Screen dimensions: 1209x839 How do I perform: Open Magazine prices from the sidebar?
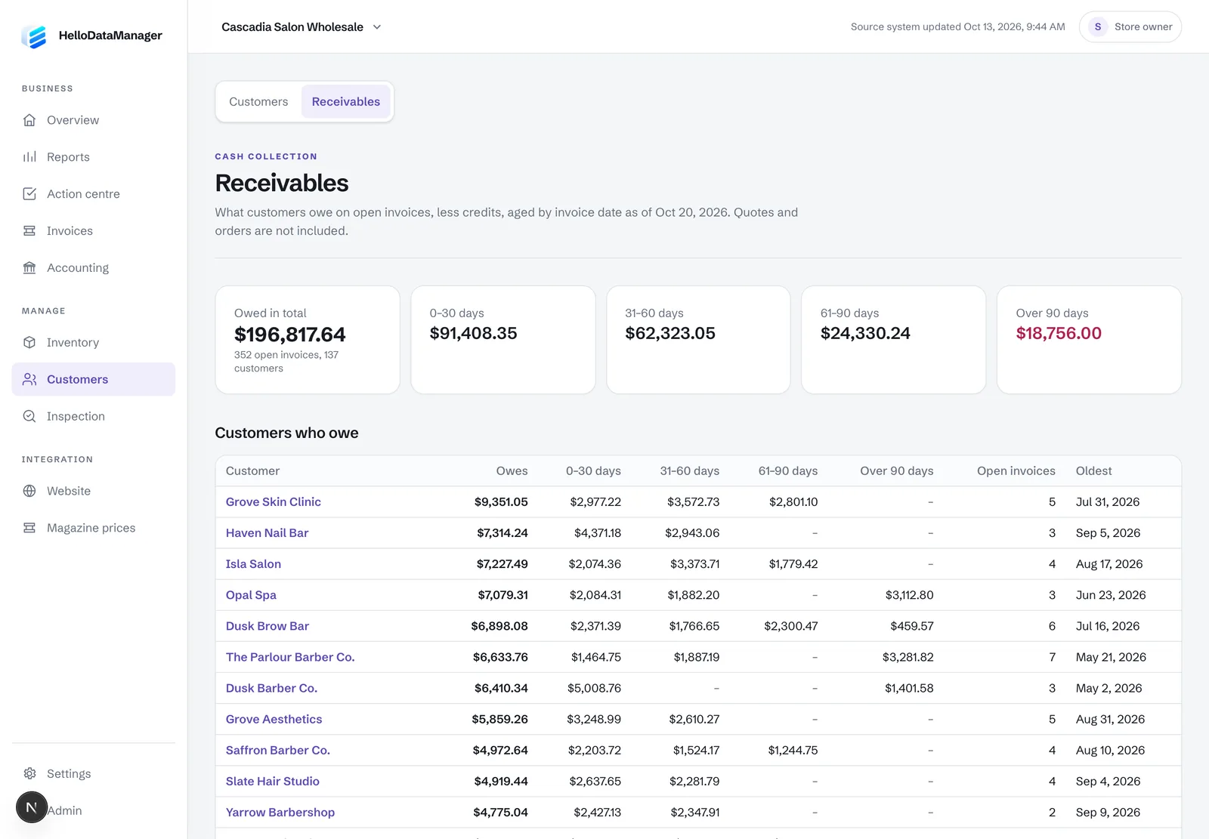pyautogui.click(x=94, y=529)
